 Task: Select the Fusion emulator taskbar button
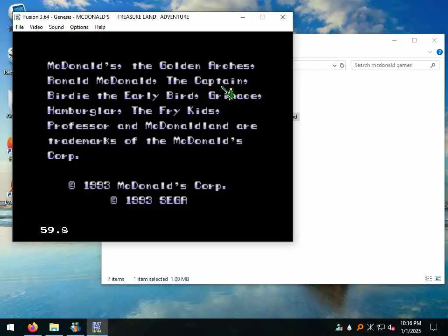[x=97, y=327]
